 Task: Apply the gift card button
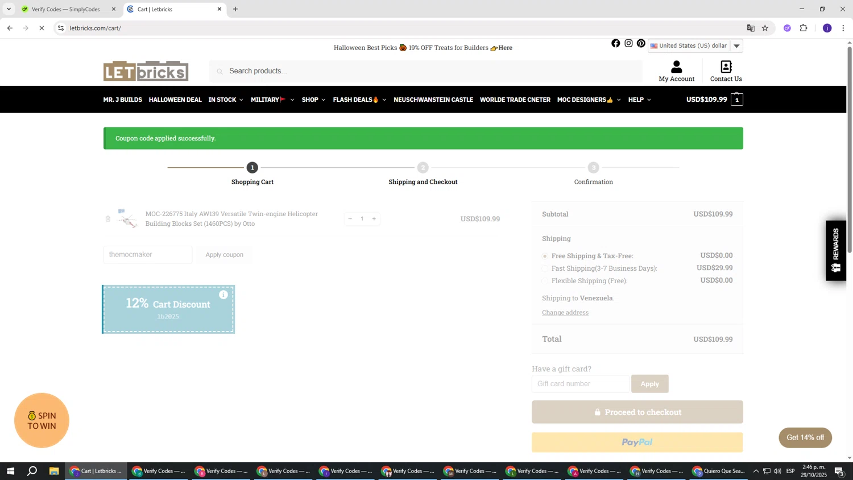pos(649,384)
